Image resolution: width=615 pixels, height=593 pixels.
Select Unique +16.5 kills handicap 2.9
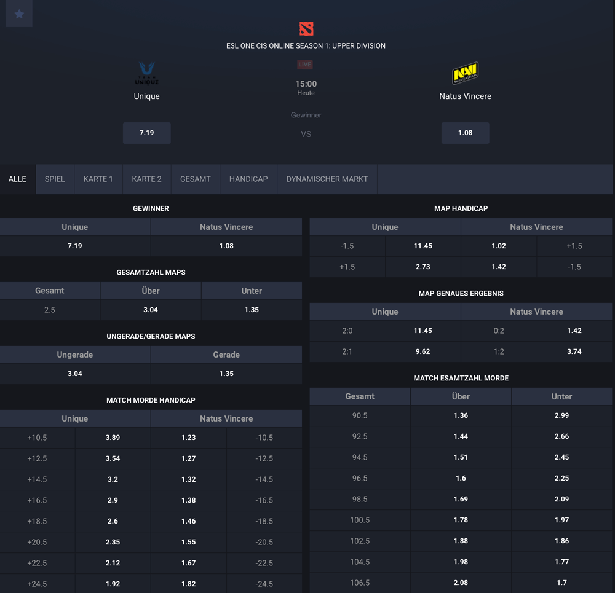pyautogui.click(x=113, y=500)
